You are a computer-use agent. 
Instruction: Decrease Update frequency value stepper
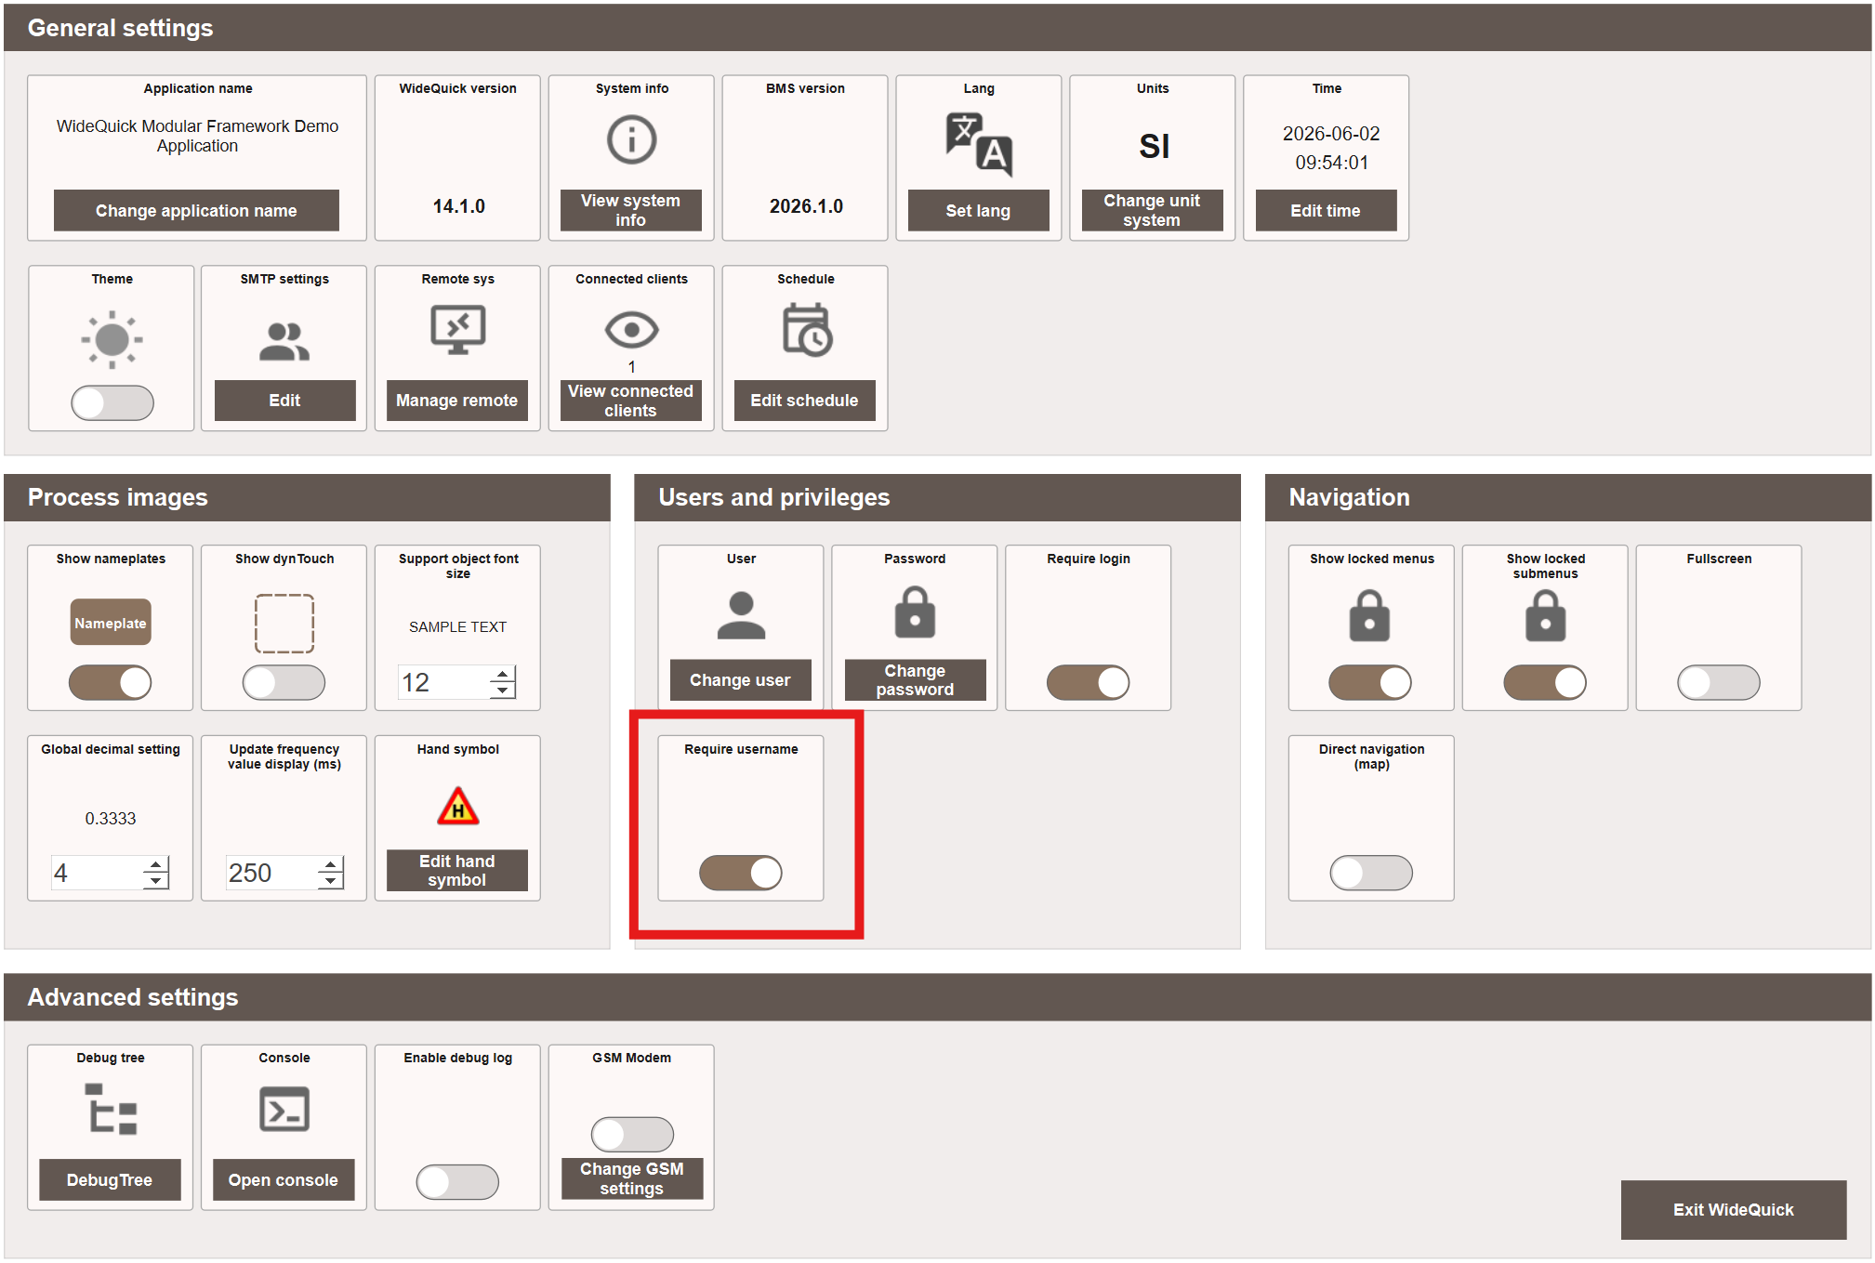coord(330,881)
